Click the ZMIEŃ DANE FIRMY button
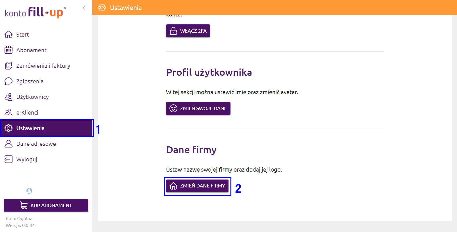The height and width of the screenshot is (232, 457). [197, 186]
